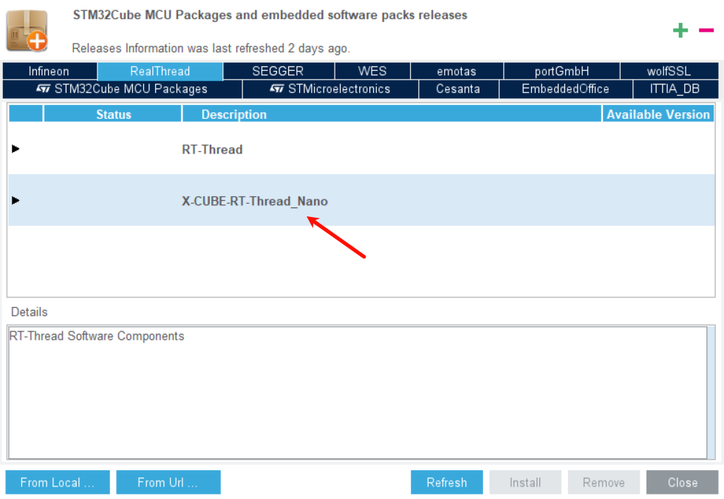Image resolution: width=724 pixels, height=499 pixels.
Task: Switch to the emotas tab
Action: 457,71
